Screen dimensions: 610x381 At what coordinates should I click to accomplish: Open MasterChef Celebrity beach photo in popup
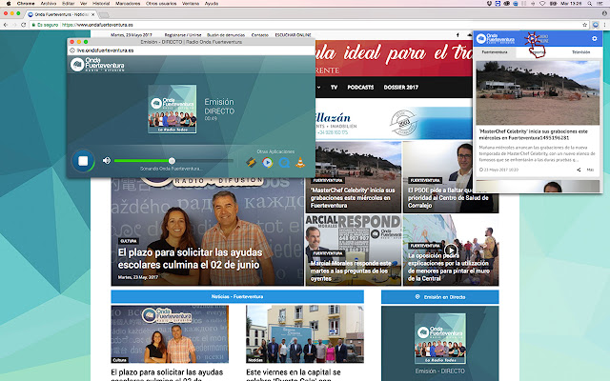tap(538, 93)
